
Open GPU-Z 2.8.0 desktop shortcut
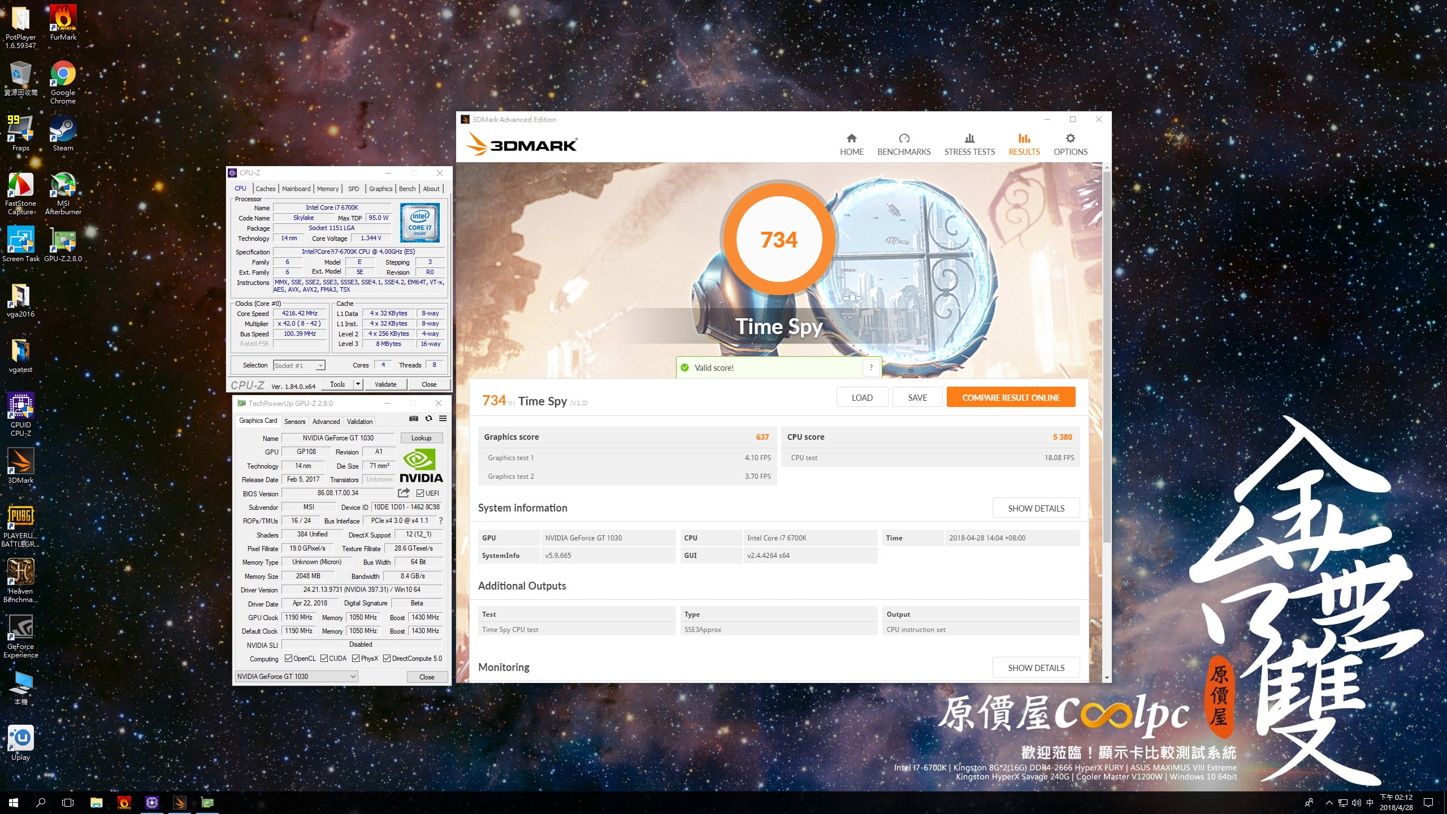point(63,244)
